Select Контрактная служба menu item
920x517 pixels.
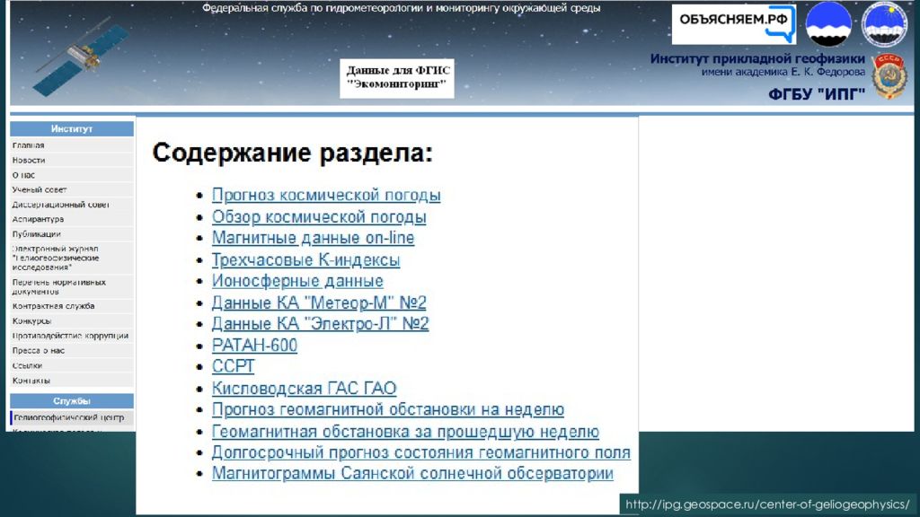coord(72,306)
